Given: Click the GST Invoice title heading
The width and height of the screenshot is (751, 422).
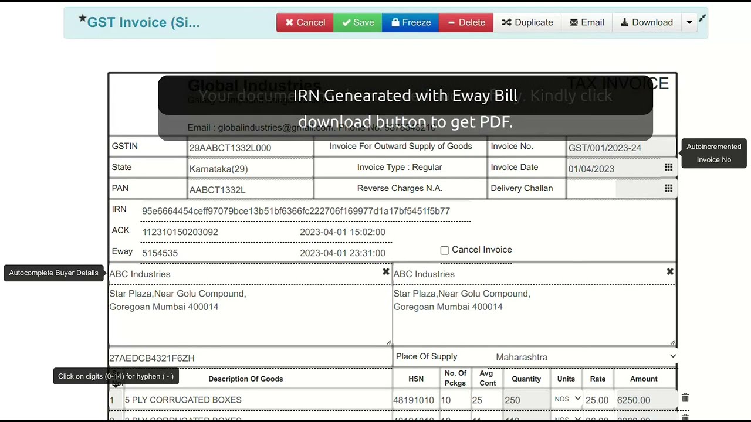Looking at the screenshot, I should point(143,22).
